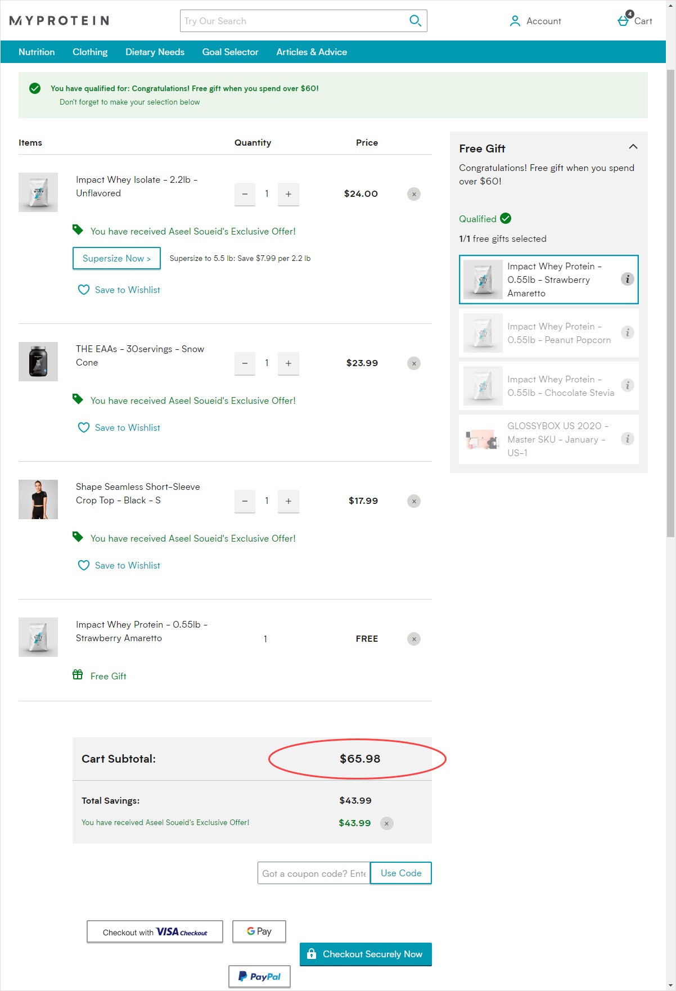Click heart icon under THE EAAs
The image size is (676, 991).
coord(84,427)
